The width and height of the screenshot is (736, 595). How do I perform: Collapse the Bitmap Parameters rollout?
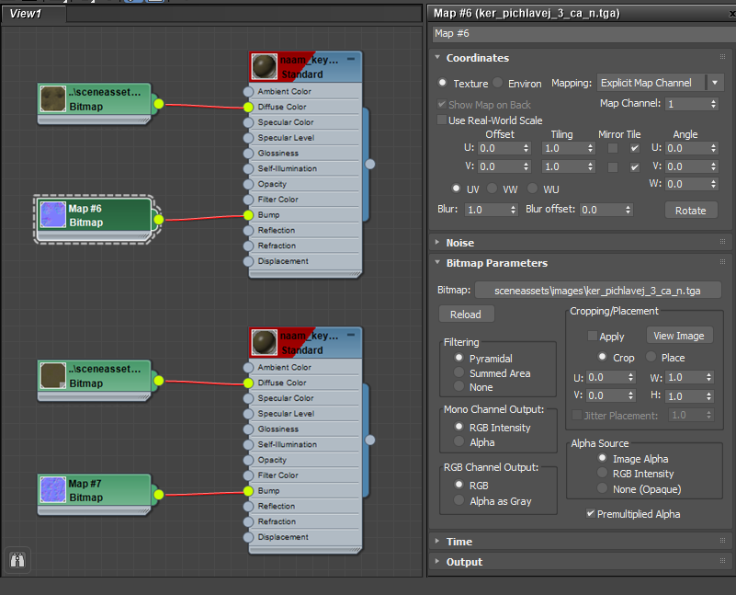pos(437,262)
